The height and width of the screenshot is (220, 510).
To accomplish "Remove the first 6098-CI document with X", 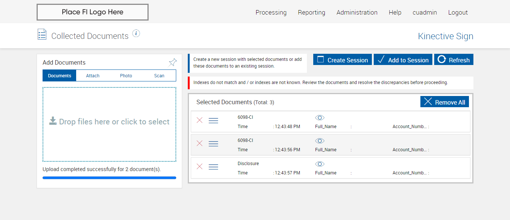I will 200,120.
